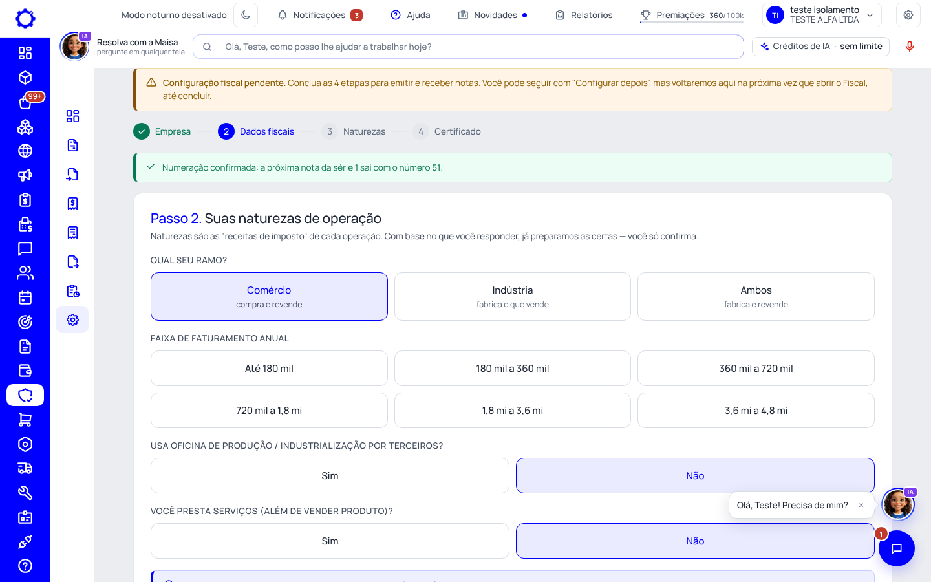
Task: Select Ambos as business branch
Action: (756, 296)
